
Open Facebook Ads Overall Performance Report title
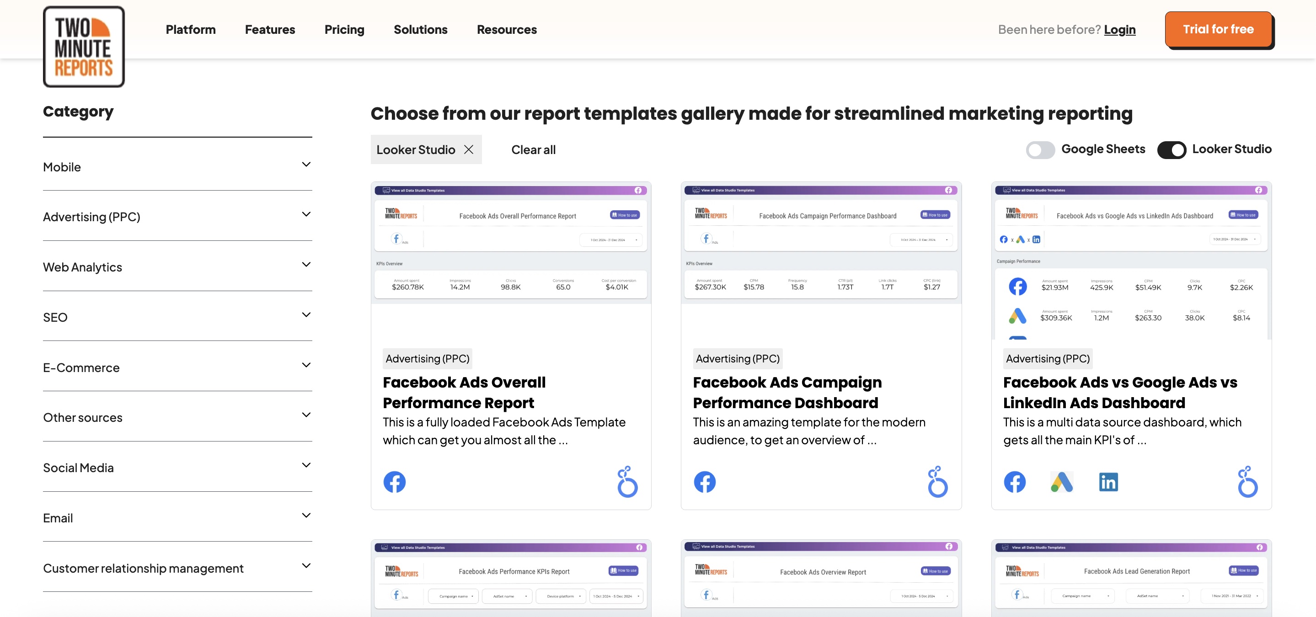point(464,392)
